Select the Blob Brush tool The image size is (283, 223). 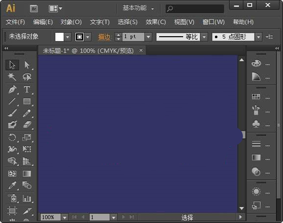pos(12,125)
